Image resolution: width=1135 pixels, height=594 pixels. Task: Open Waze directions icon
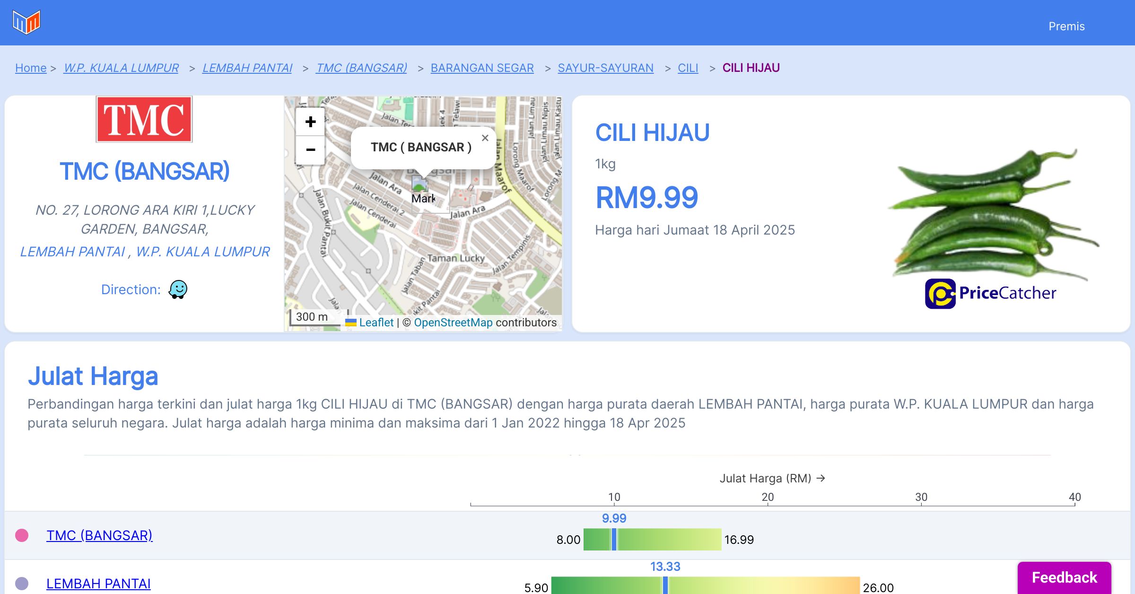[178, 289]
